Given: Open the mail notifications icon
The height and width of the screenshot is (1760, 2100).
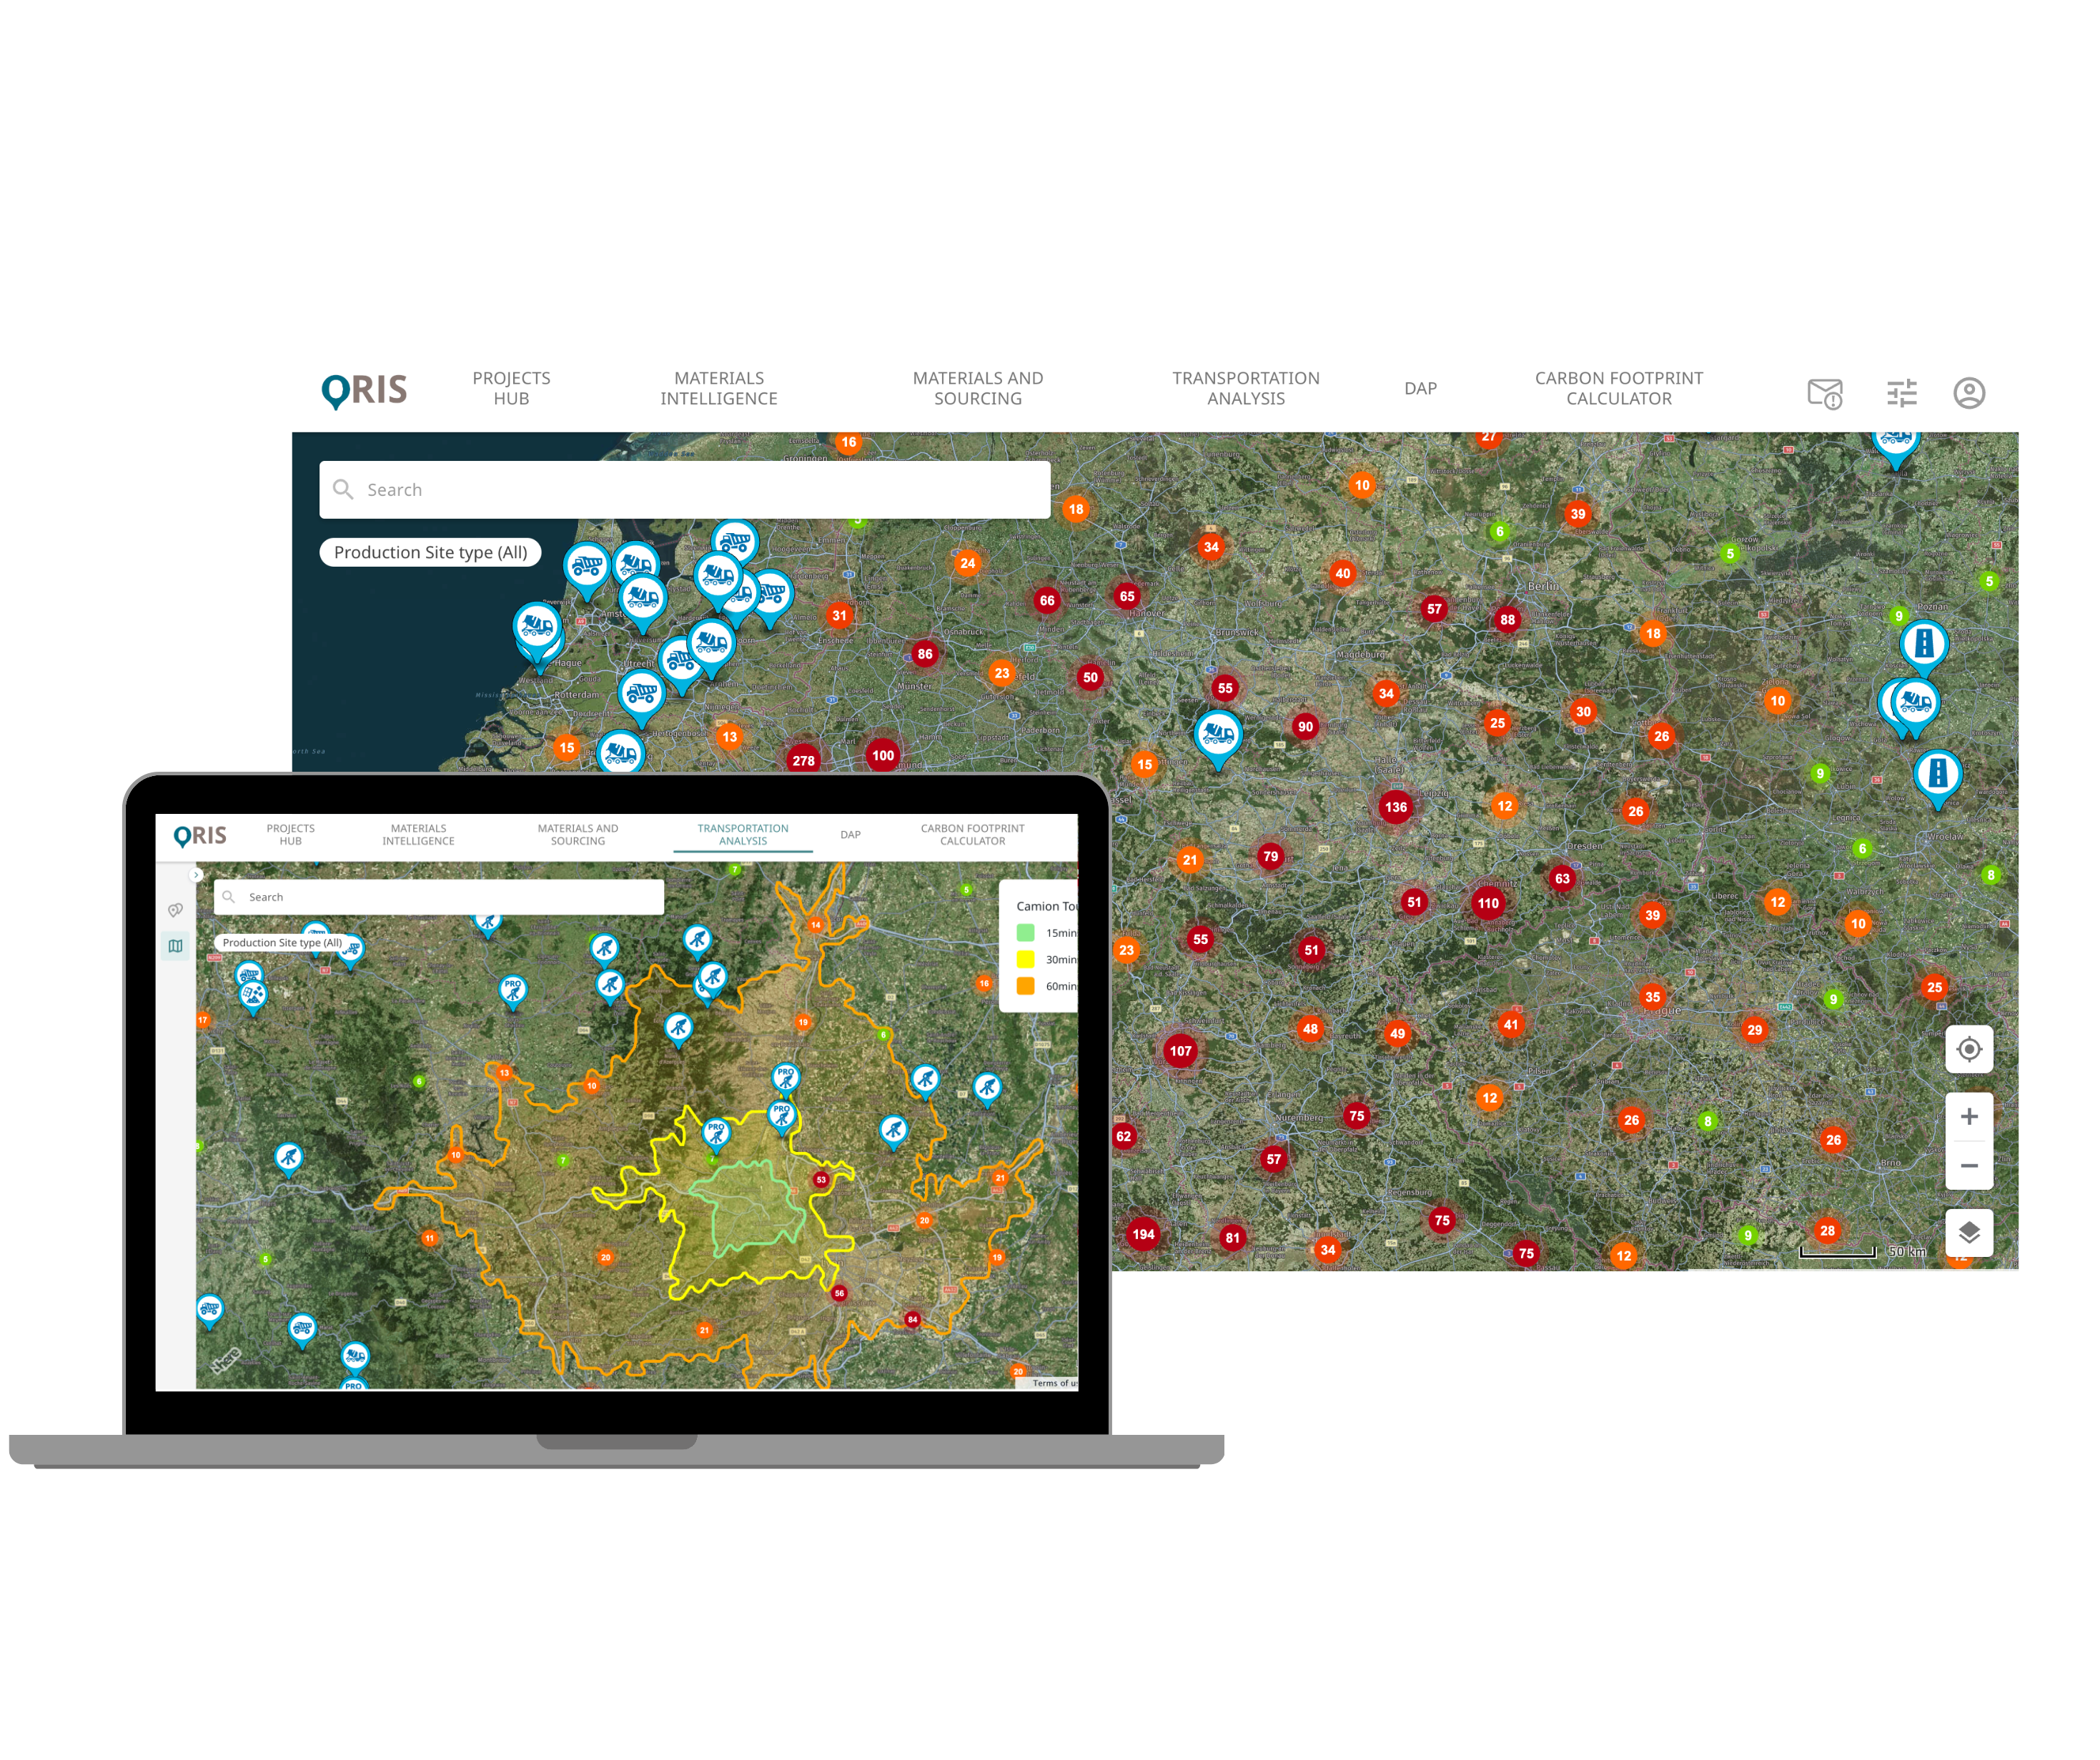Looking at the screenshot, I should click(1824, 393).
